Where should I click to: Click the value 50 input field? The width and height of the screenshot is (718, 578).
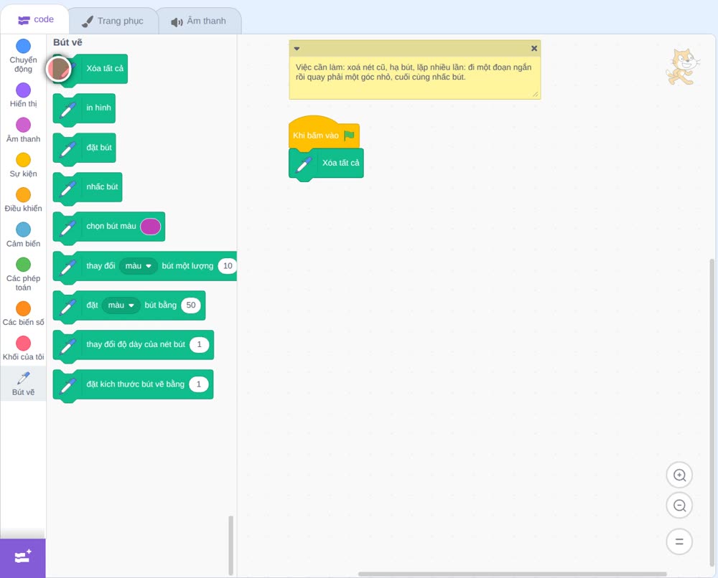point(191,305)
